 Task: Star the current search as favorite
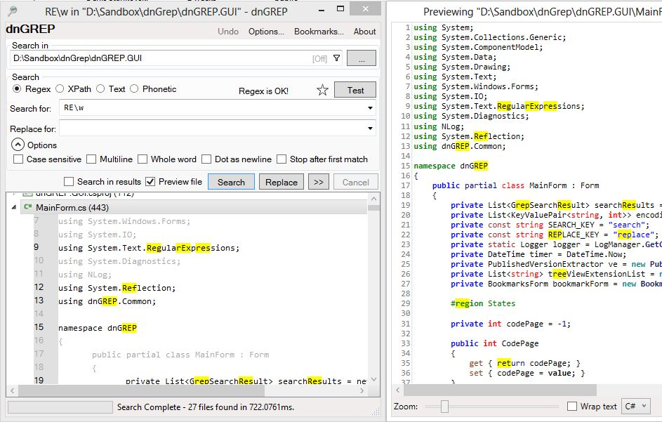click(x=322, y=90)
